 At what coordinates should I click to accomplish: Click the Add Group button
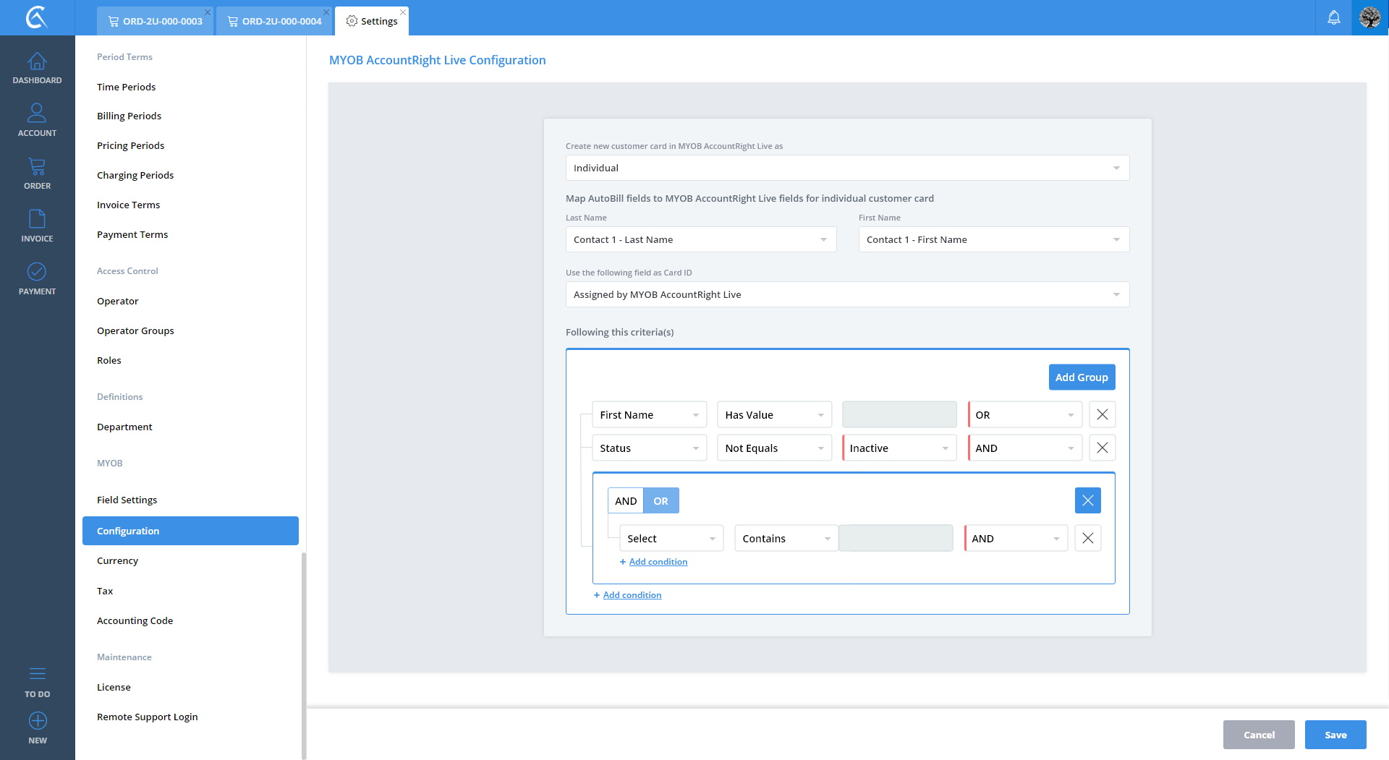(x=1081, y=377)
